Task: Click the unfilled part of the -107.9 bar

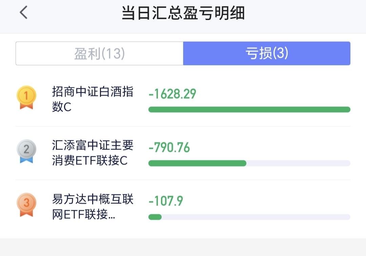Action: click(x=256, y=217)
